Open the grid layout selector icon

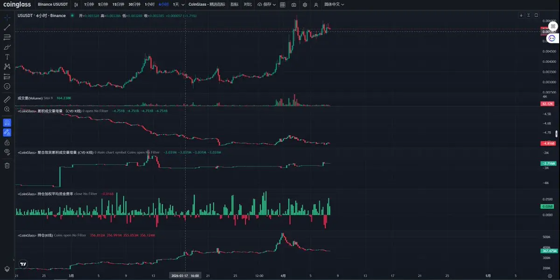pyautogui.click(x=282, y=5)
